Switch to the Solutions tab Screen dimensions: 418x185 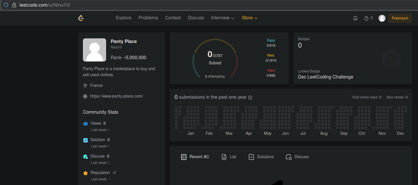261,157
